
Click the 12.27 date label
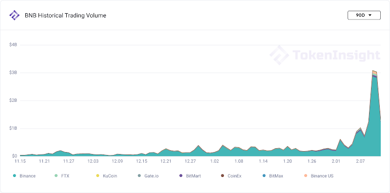click(190, 161)
